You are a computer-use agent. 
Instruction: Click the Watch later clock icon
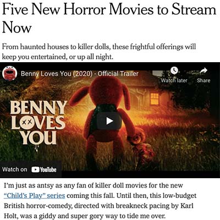(174, 71)
